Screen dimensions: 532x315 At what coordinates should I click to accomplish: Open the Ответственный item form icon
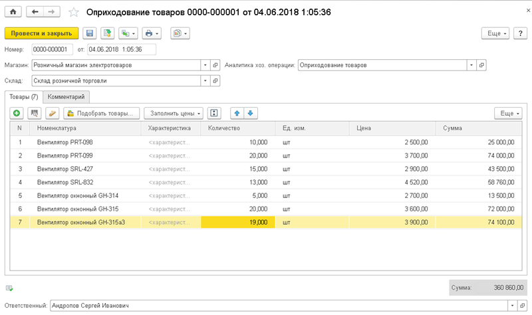click(x=522, y=306)
